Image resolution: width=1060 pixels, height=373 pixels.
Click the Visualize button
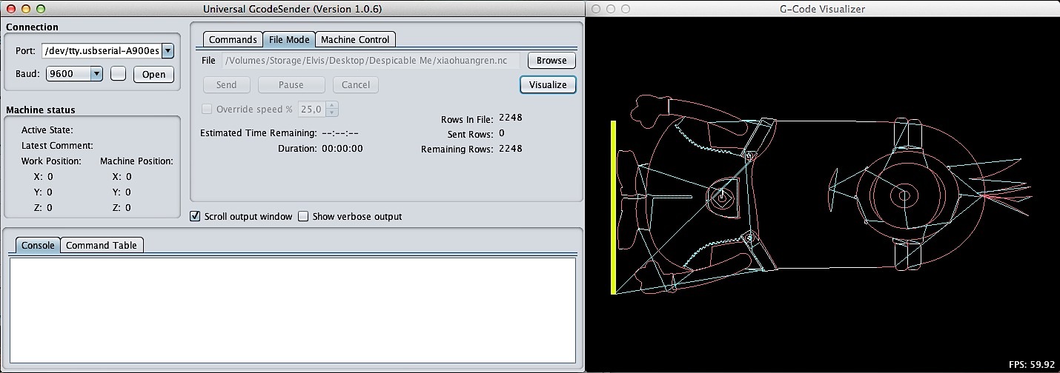click(x=548, y=84)
